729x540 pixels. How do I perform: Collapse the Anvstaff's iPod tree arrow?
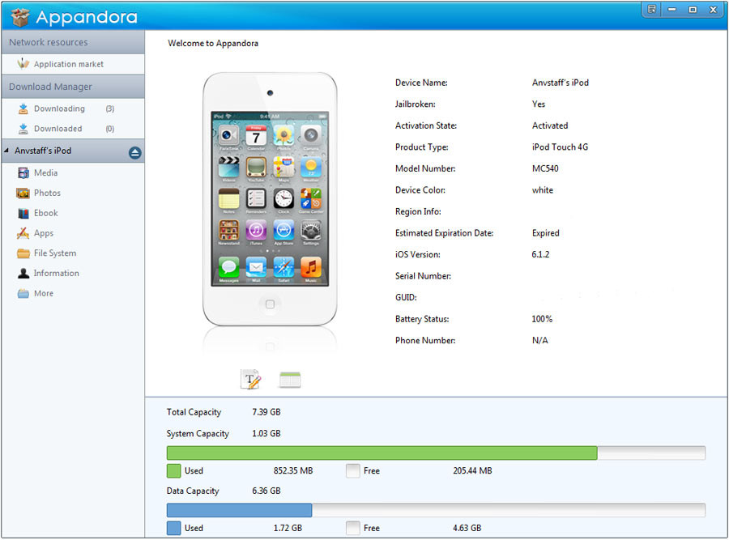(x=6, y=151)
